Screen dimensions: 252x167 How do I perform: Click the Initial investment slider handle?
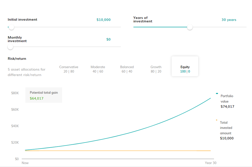(12, 27)
